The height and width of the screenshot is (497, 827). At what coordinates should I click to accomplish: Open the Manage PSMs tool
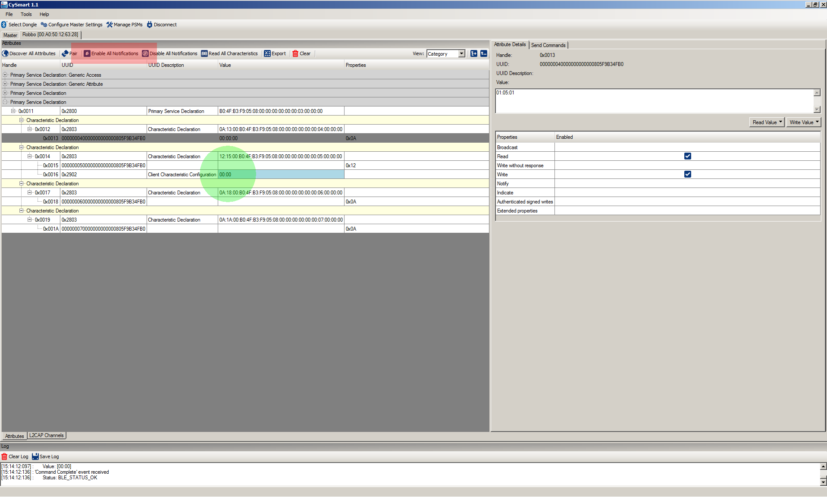(x=125, y=25)
